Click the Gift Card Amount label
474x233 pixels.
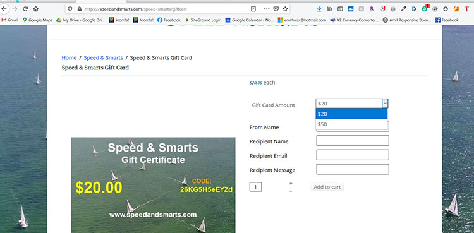coord(273,105)
